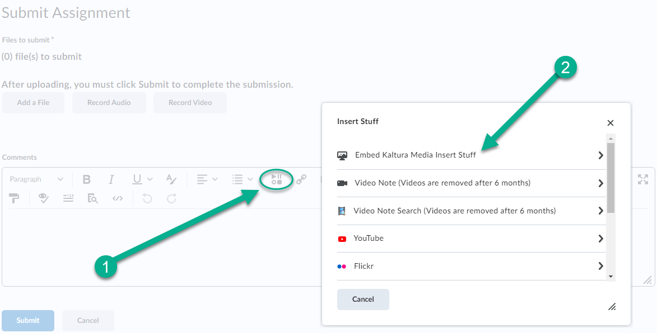Close the Insert Stuff dialog
The height and width of the screenshot is (333, 657).
point(611,123)
